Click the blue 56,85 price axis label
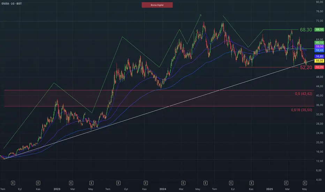The height and width of the screenshot is (192, 325). (319, 56)
